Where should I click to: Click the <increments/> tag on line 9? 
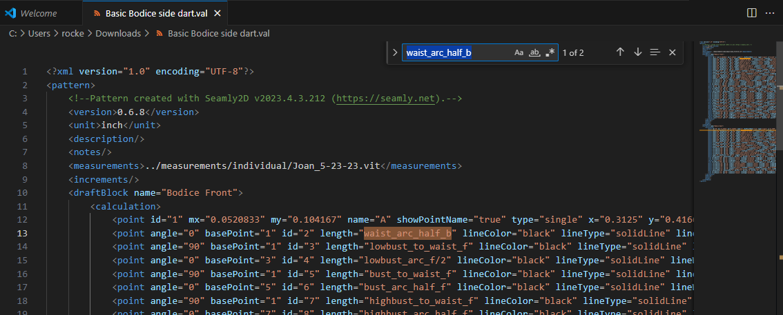point(104,179)
